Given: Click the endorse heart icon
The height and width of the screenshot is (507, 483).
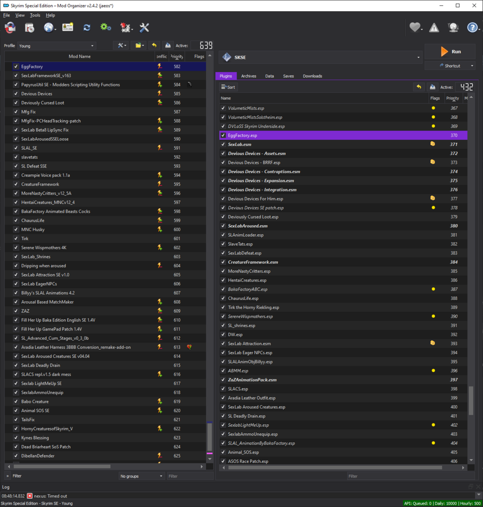Looking at the screenshot, I should click(x=415, y=28).
